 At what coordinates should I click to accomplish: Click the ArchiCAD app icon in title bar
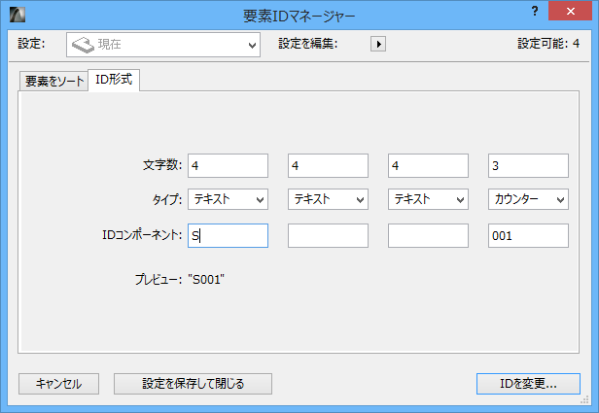tap(18, 15)
